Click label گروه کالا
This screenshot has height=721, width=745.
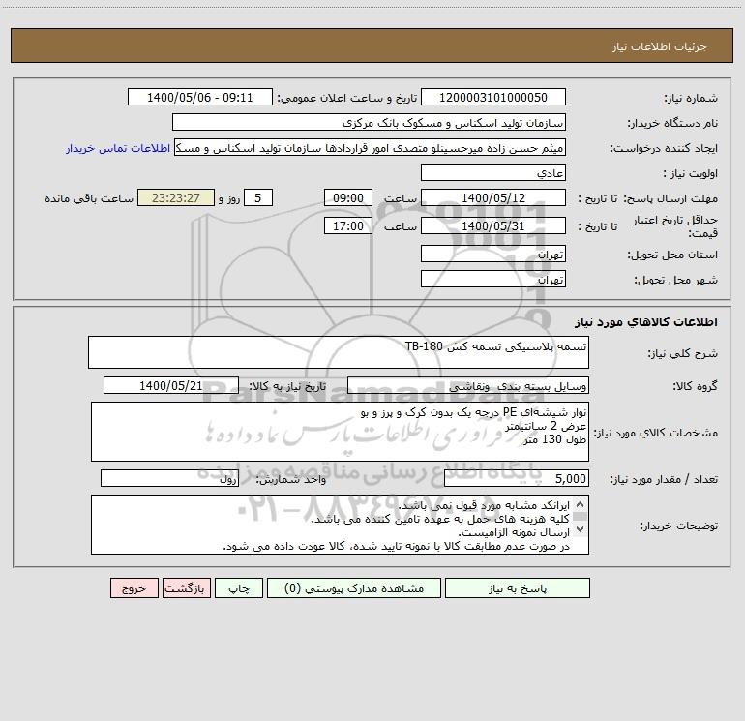pyautogui.click(x=695, y=386)
